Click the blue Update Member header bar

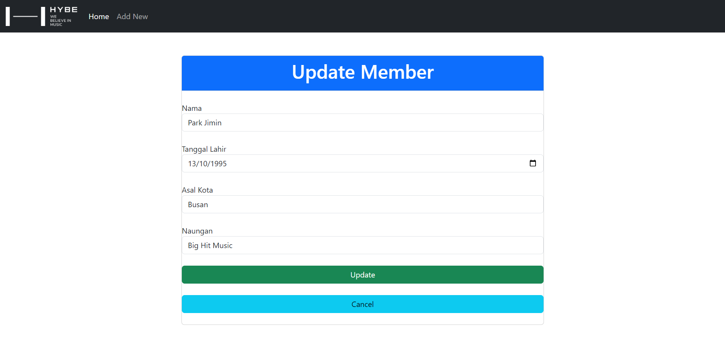(362, 73)
